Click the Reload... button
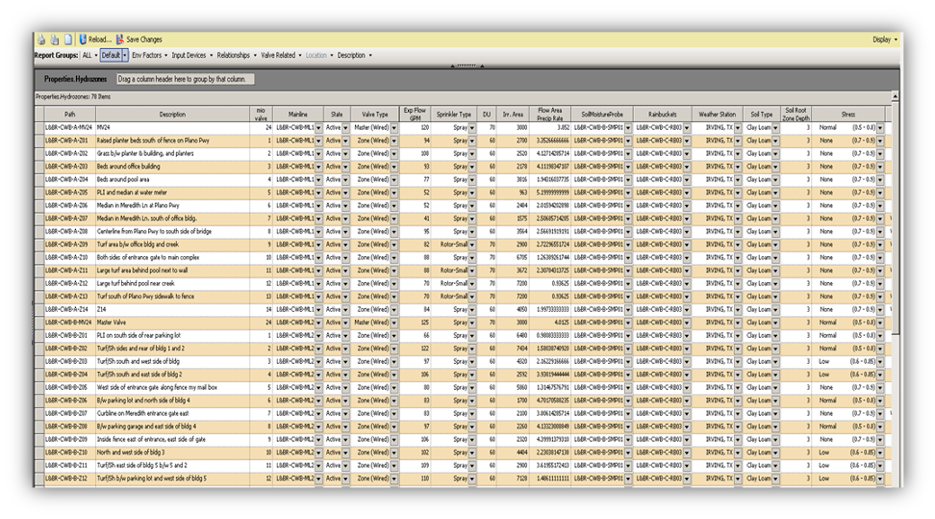 (x=95, y=39)
